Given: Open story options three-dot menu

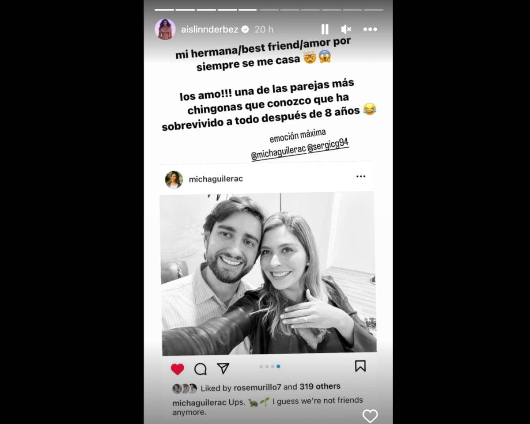Looking at the screenshot, I should click(370, 29).
